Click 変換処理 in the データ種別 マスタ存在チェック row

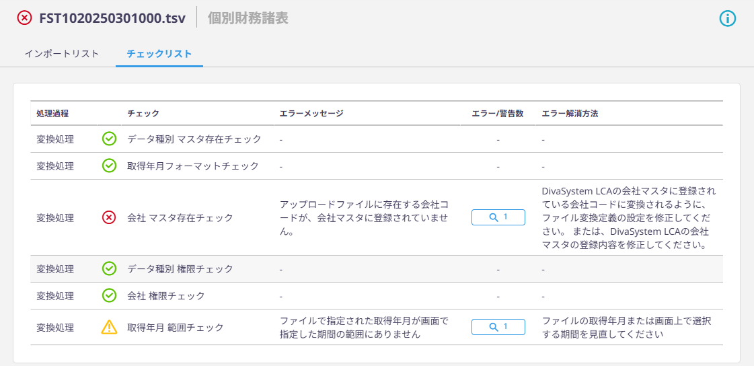[x=55, y=139]
